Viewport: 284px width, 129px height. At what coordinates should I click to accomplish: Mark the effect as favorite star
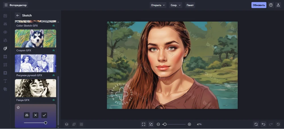click(18, 107)
